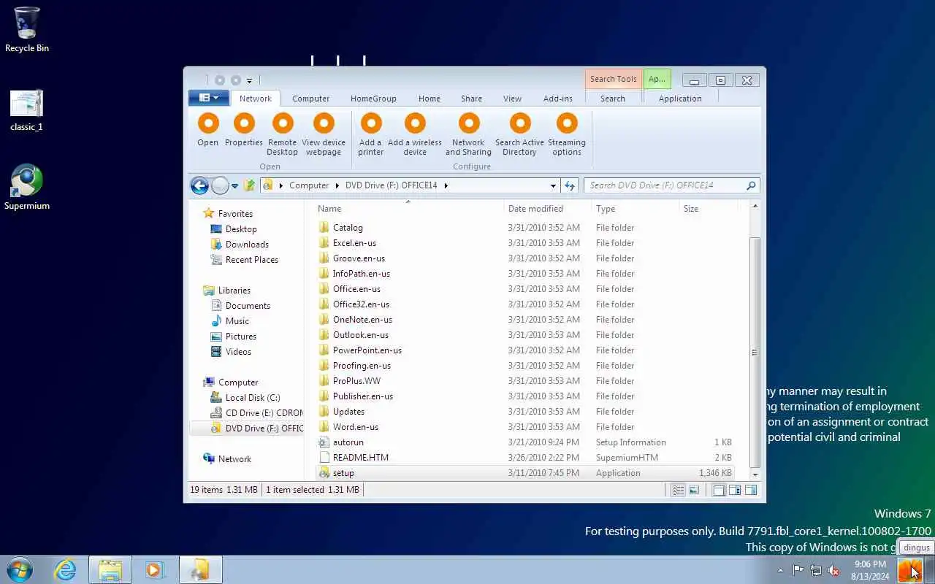The image size is (935, 584).
Task: Switch to the View ribbon tab
Action: click(x=512, y=99)
